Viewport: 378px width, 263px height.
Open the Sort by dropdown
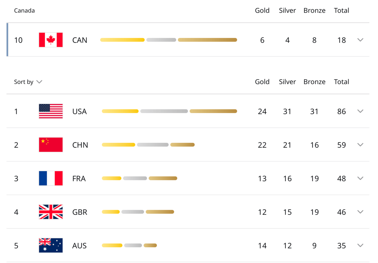click(x=28, y=82)
